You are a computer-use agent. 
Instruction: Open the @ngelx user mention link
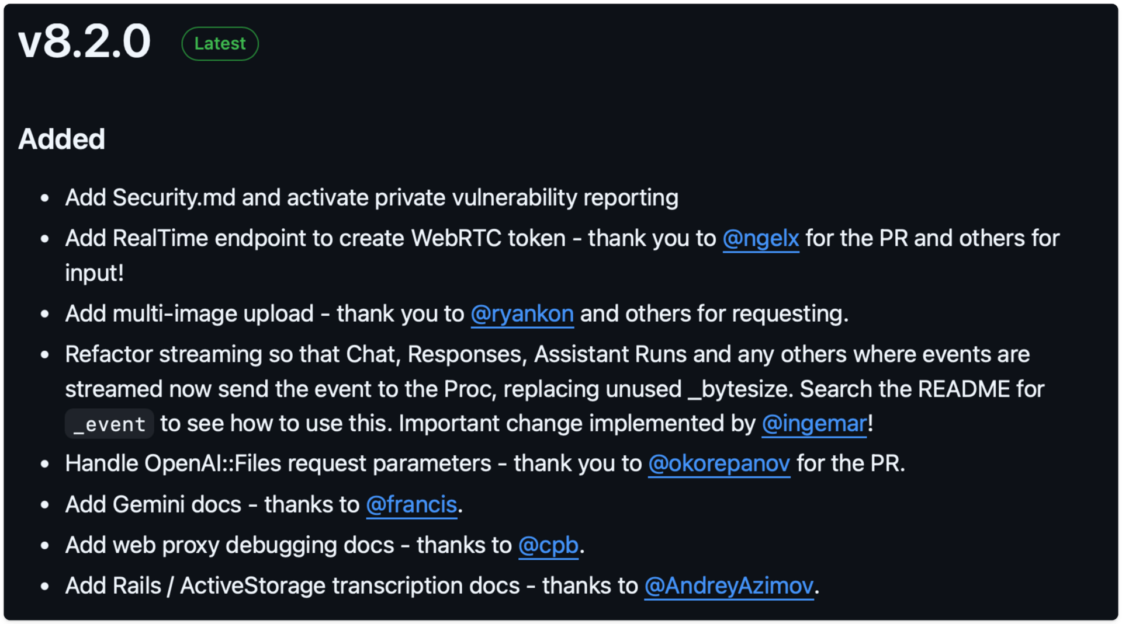coord(760,238)
